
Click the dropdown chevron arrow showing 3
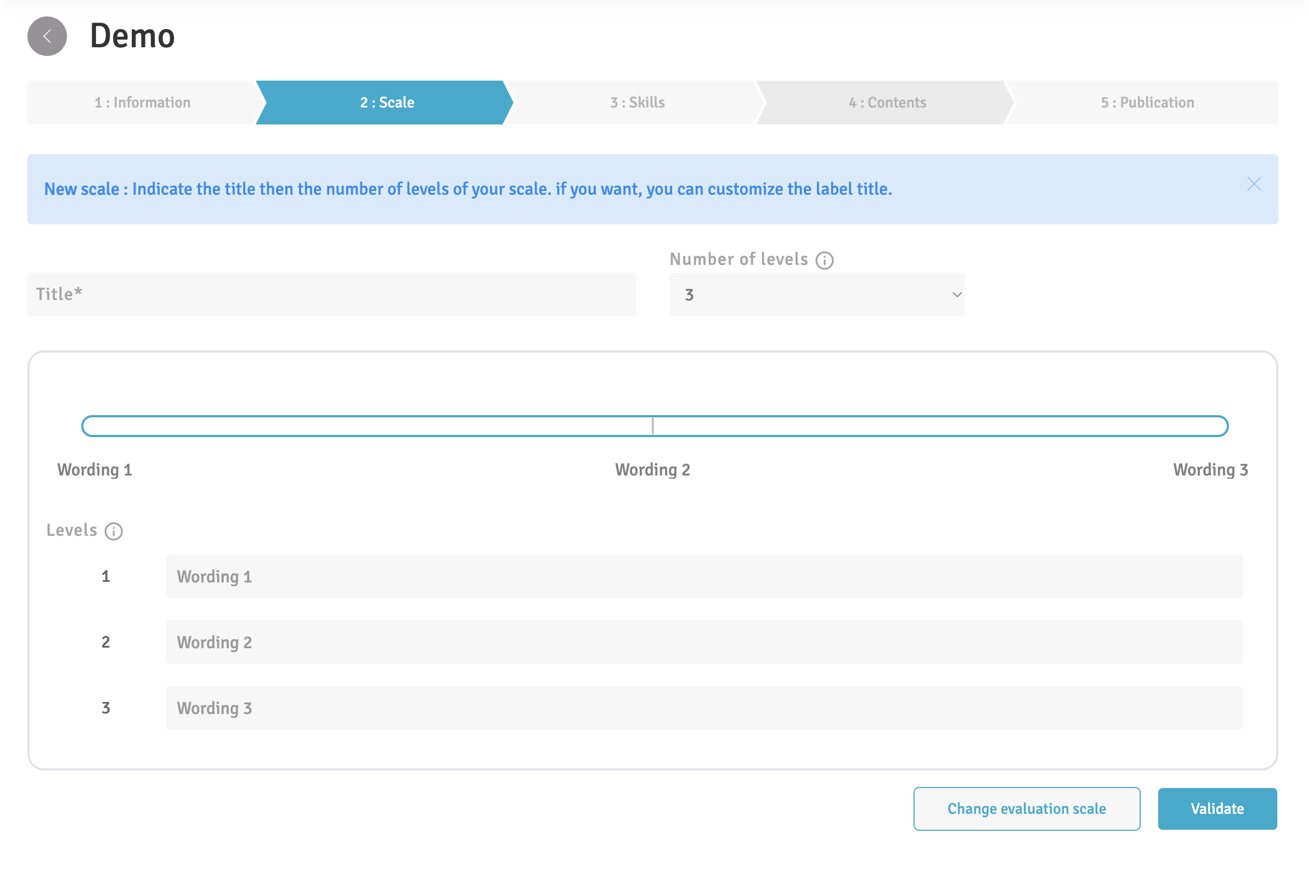tap(956, 295)
